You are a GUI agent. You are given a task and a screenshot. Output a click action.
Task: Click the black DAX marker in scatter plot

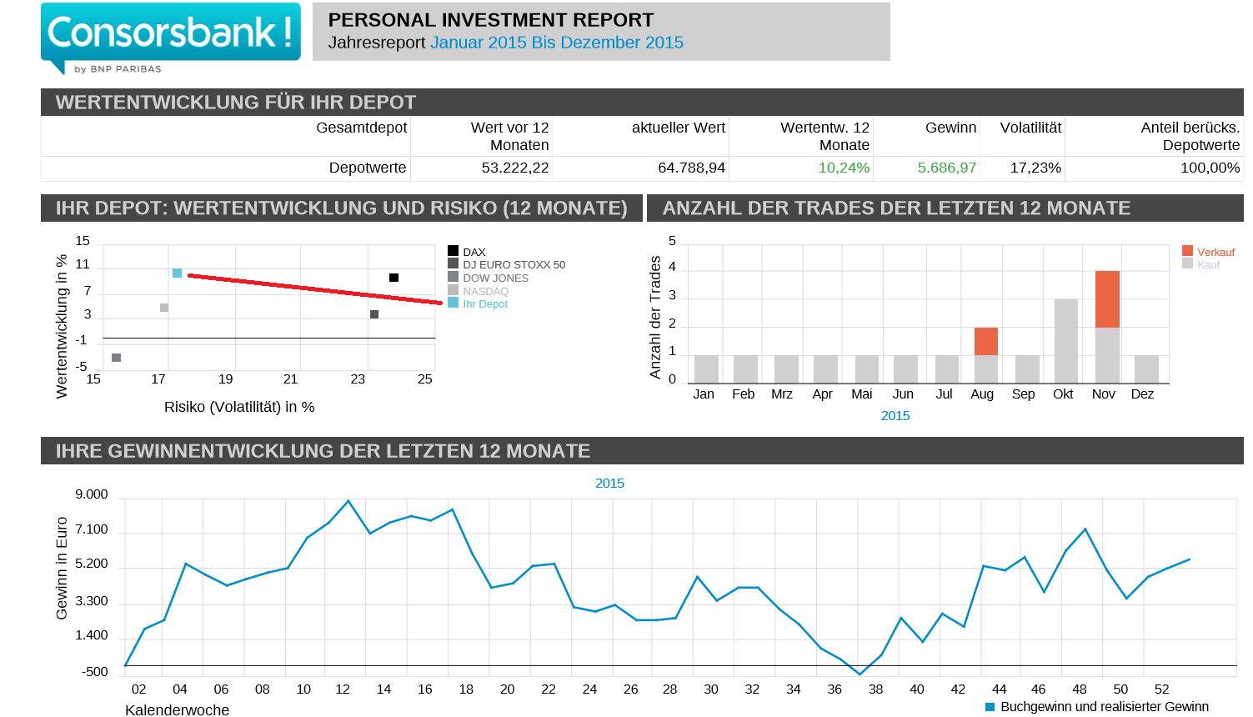click(393, 278)
